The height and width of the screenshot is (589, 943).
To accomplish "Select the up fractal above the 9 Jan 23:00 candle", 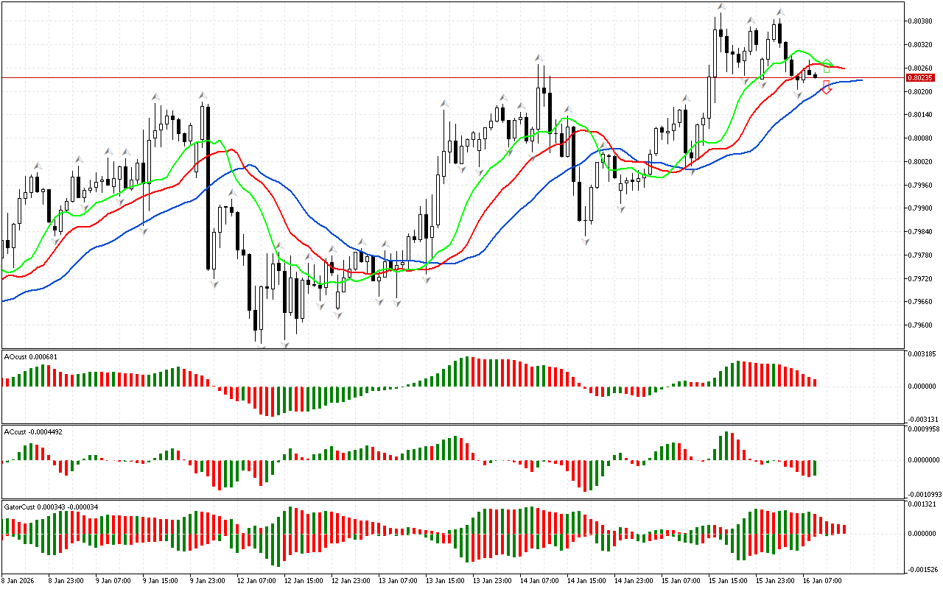I will point(203,95).
